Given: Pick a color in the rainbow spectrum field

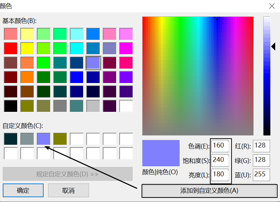Looking at the screenshot, I should (198, 76).
